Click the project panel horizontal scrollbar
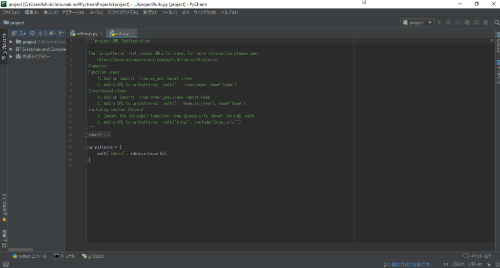 pyautogui.click(x=21, y=249)
